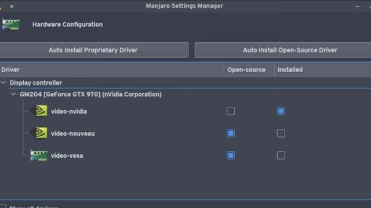The width and height of the screenshot is (371, 208).
Task: Toggle Open-source checkbox for video-nouveau
Action: [x=231, y=133]
